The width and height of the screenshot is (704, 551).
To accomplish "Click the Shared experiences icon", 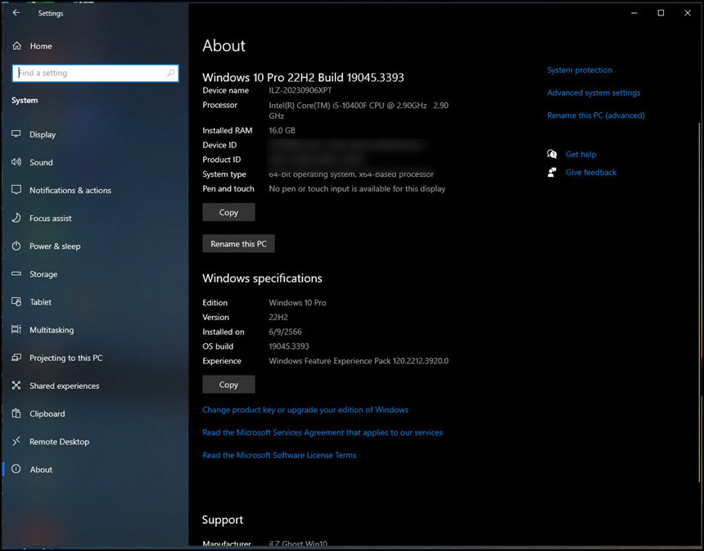I will pyautogui.click(x=16, y=386).
